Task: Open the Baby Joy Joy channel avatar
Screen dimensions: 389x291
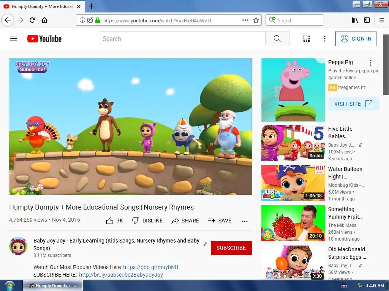Action: pyautogui.click(x=18, y=246)
